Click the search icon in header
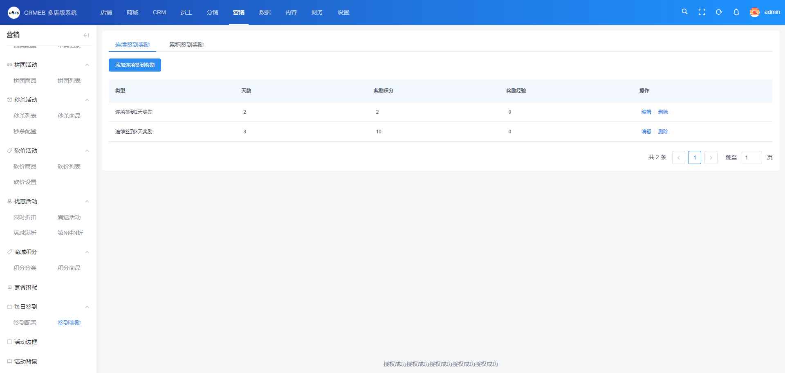 (684, 12)
